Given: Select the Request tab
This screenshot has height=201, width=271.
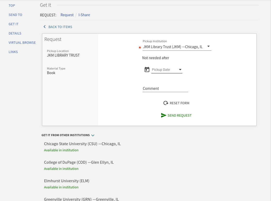Looking at the screenshot, I should 67,15.
